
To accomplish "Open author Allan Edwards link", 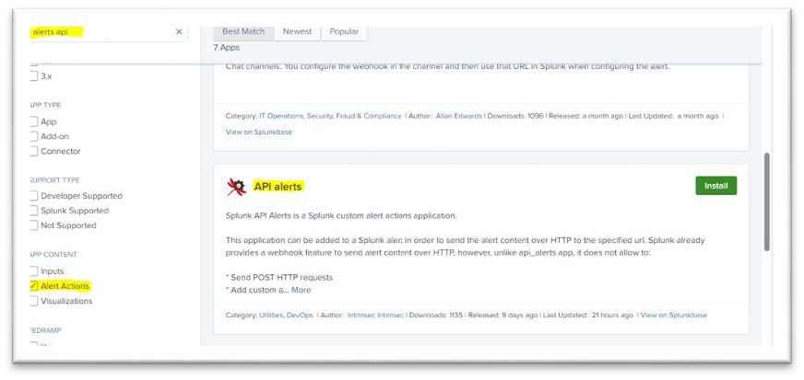I will click(x=459, y=116).
